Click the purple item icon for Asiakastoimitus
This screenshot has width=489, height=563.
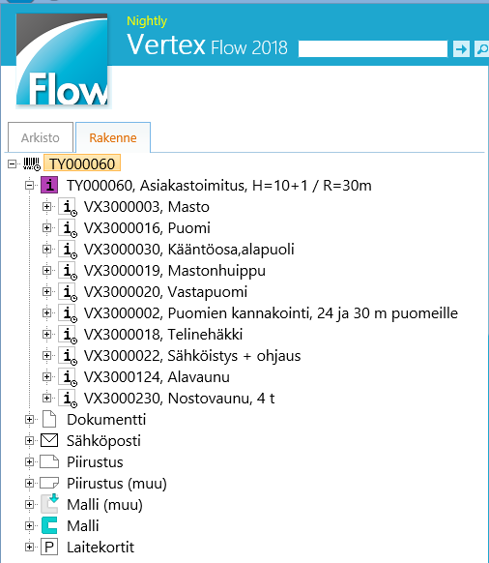(49, 186)
